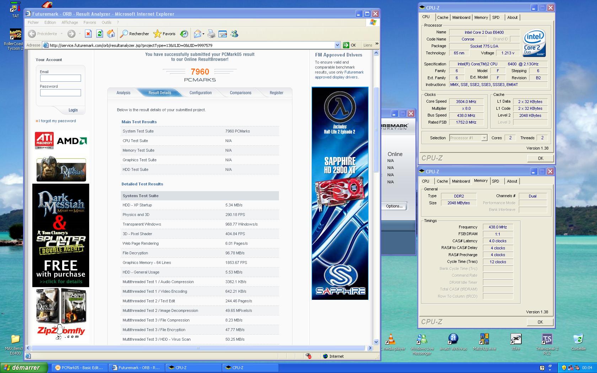Click the Stop loading icon in IE toolbar
This screenshot has height=373, width=597.
[88, 34]
